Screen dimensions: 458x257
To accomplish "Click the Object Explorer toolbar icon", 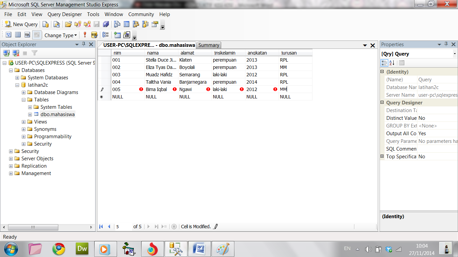I will click(136, 24).
